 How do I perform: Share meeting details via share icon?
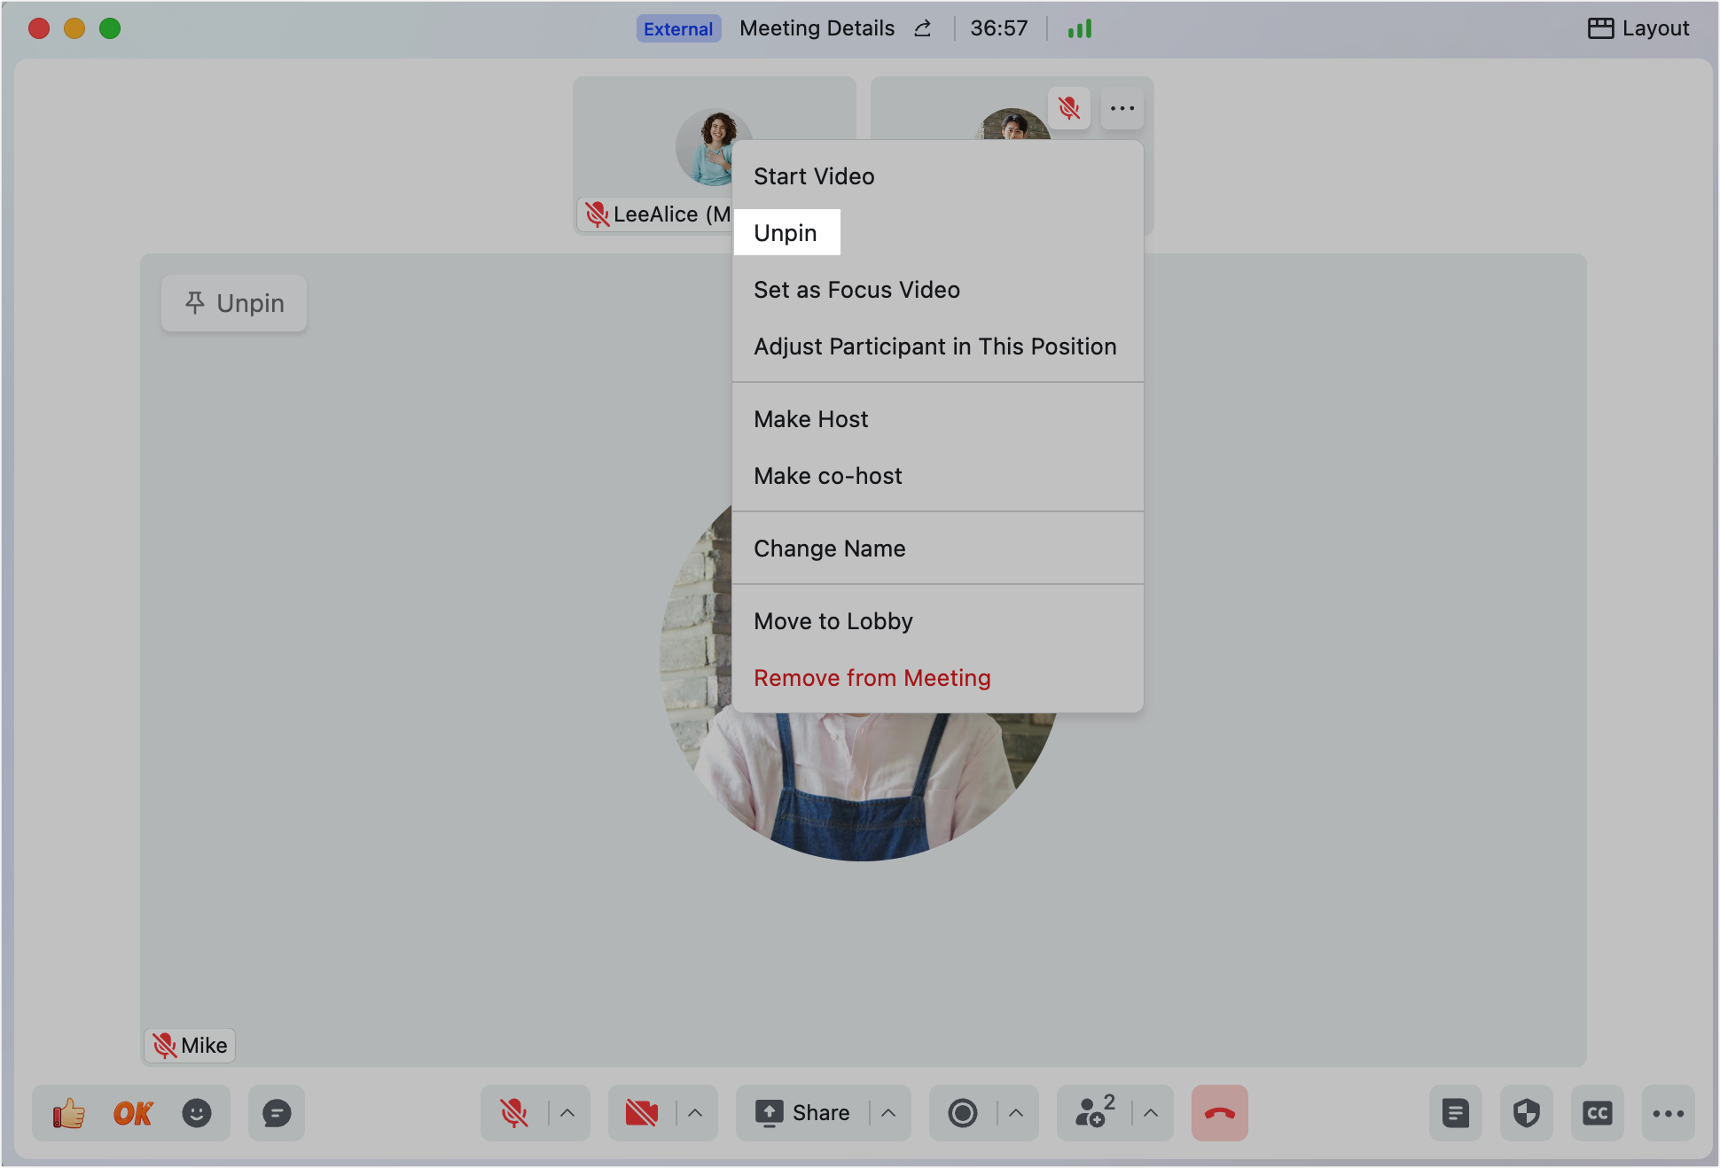(923, 28)
